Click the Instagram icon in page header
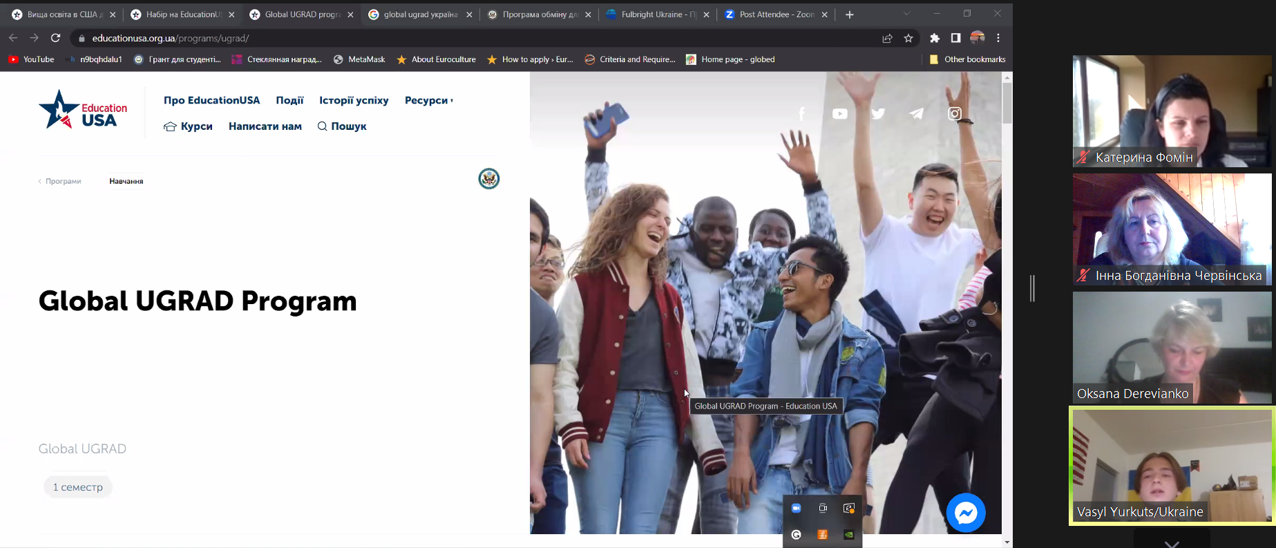The height and width of the screenshot is (548, 1276). [x=954, y=114]
